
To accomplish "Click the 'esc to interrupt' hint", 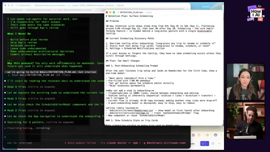I will point(19,143).
